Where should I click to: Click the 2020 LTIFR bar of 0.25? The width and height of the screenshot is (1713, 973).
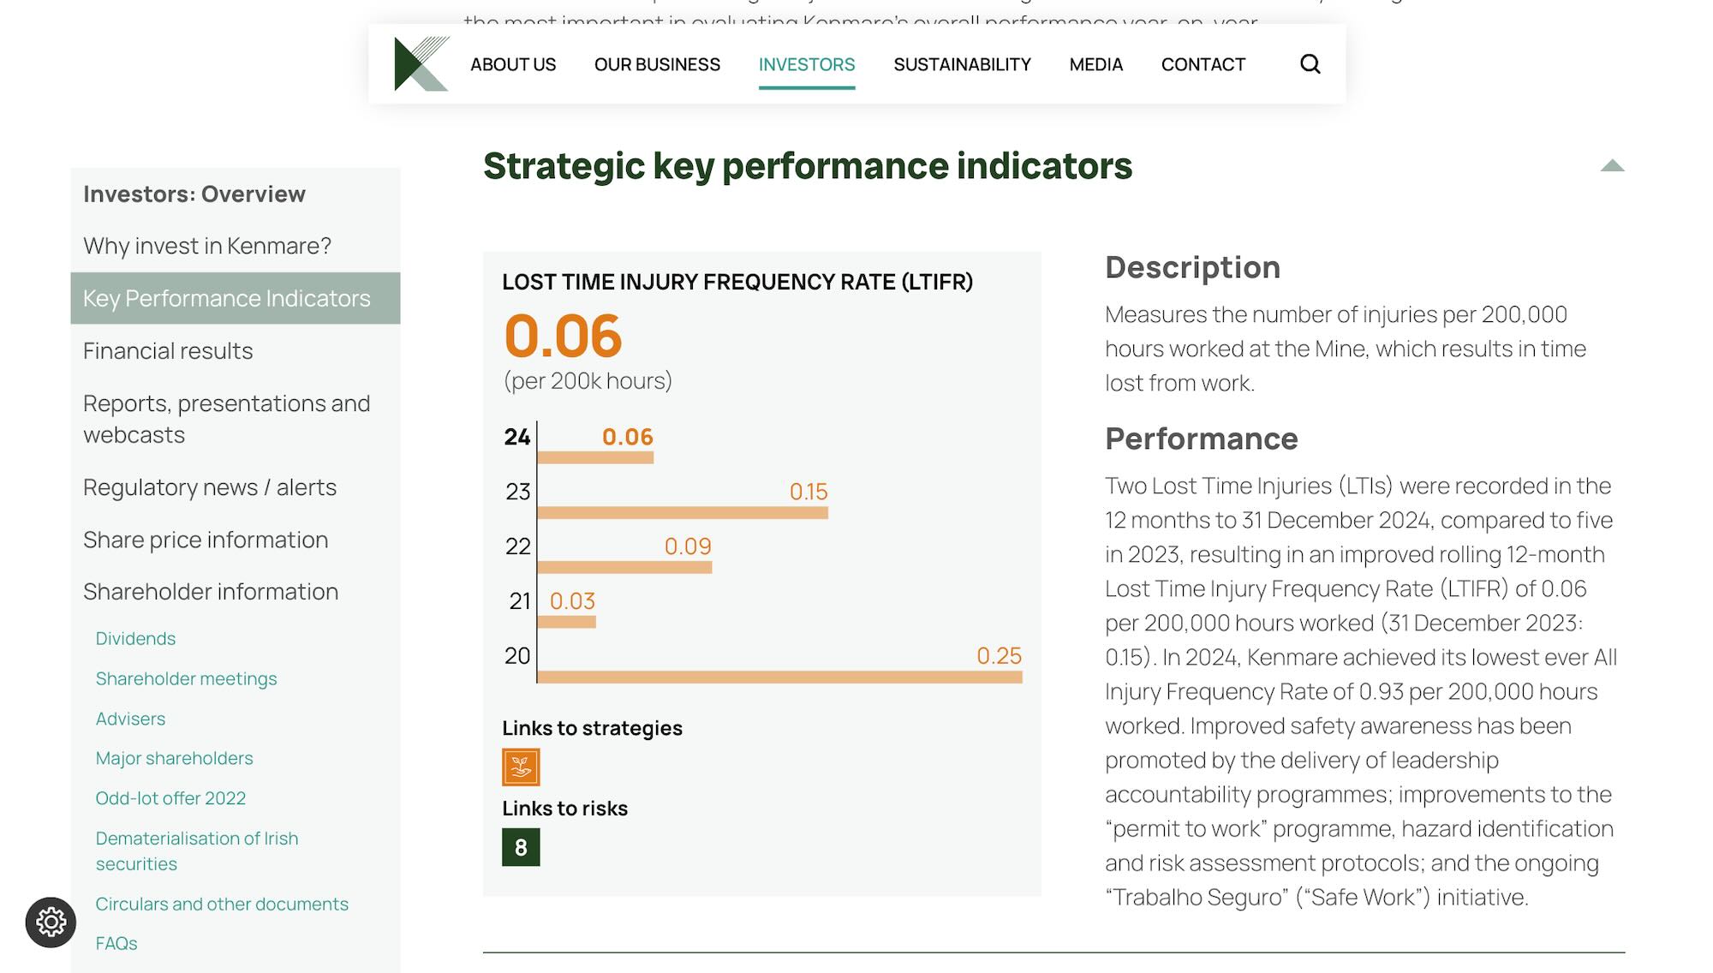(779, 678)
